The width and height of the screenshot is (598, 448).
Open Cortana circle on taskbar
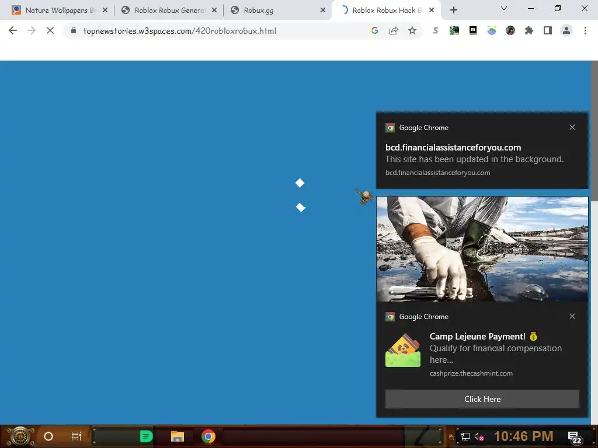(48, 436)
